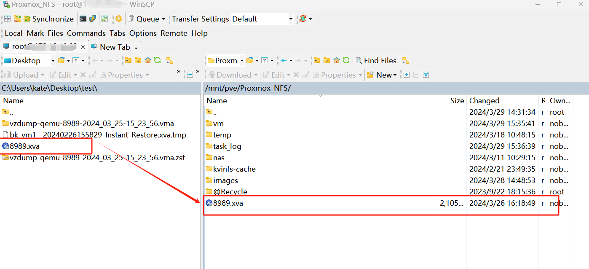The width and height of the screenshot is (589, 269).
Task: Sort remote panel by Size column
Action: coord(457,101)
